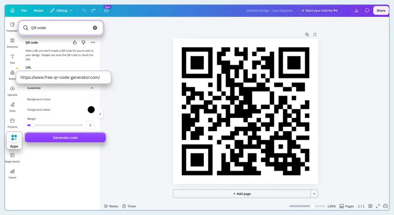Click the cloud save status icon
The height and width of the screenshot is (215, 394).
tap(106, 10)
